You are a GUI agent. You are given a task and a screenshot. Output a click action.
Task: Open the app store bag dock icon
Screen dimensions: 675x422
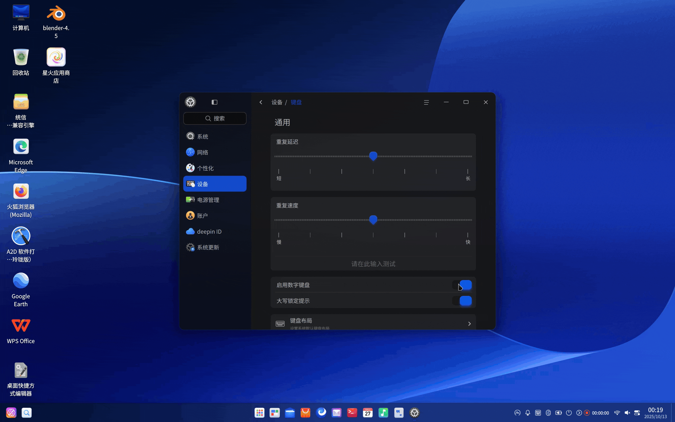305,413
